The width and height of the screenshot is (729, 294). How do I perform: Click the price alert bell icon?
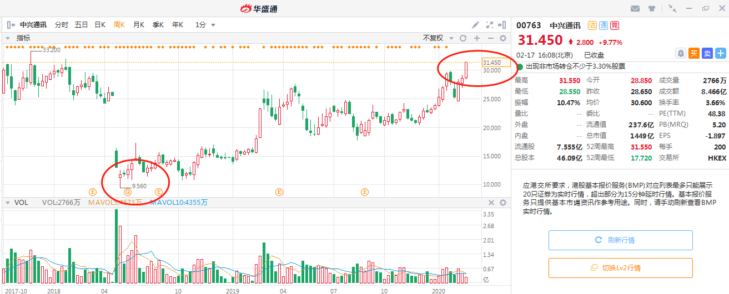(680, 53)
